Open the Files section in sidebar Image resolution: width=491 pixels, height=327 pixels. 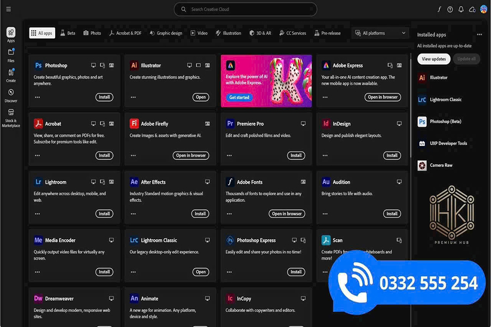[x=11, y=53]
